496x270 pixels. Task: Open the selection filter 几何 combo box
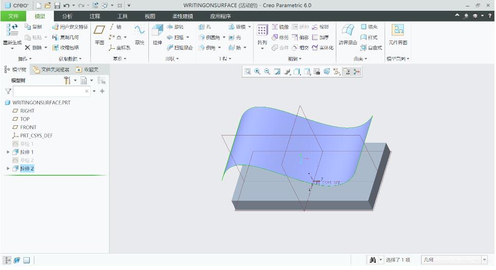pyautogui.click(x=454, y=260)
